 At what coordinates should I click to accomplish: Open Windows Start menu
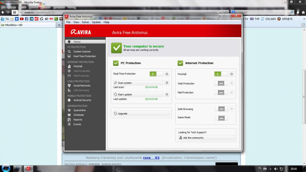tap(6, 168)
